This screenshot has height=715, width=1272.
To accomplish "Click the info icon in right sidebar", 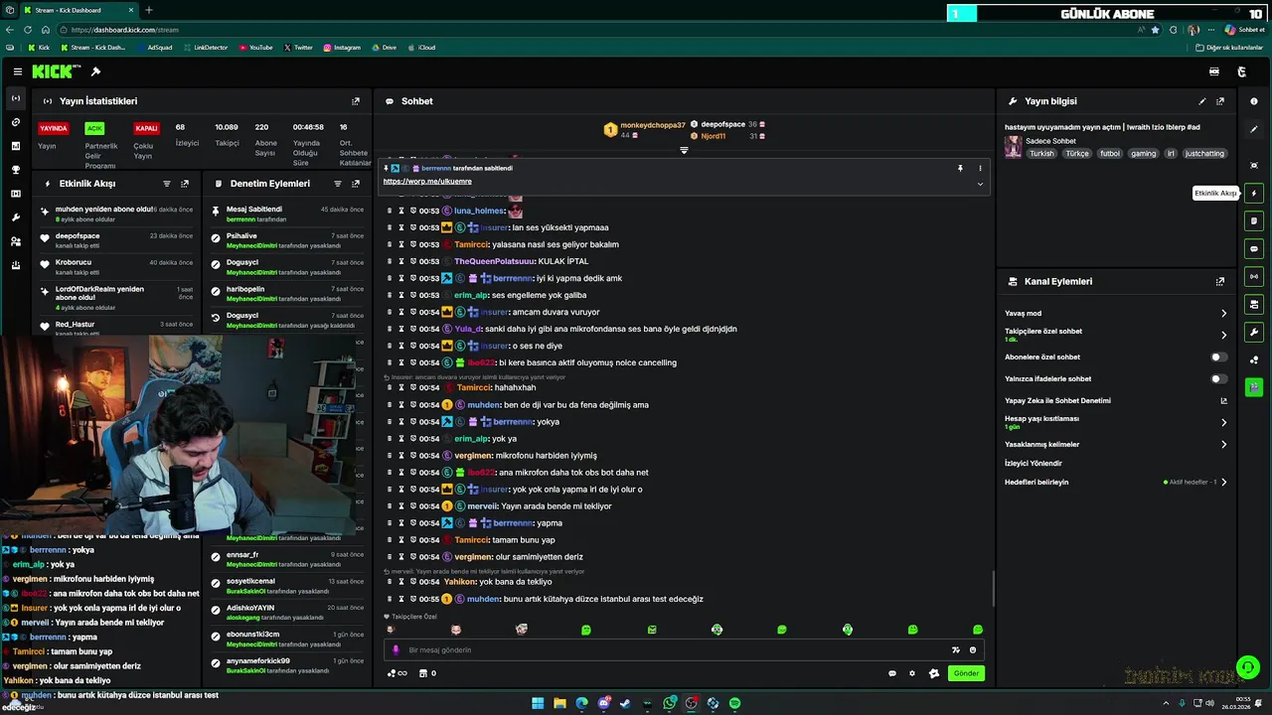I will pyautogui.click(x=1254, y=101).
